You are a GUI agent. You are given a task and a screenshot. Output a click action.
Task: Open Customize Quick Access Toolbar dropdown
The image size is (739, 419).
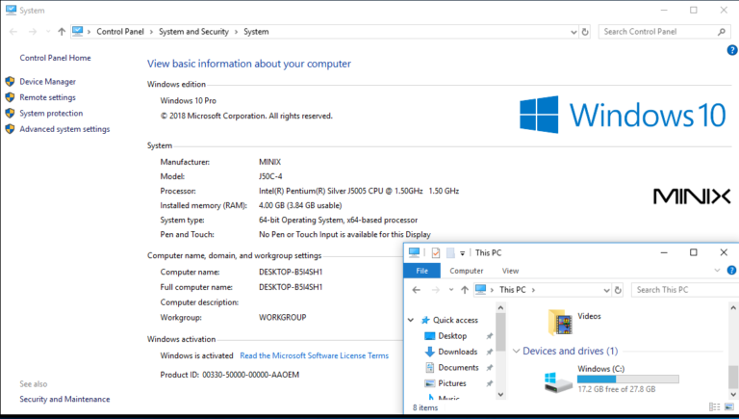click(x=463, y=253)
